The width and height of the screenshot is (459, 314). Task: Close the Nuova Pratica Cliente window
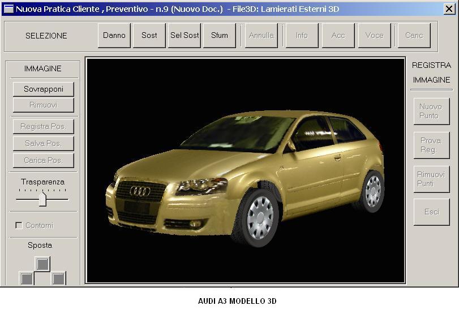[449, 9]
